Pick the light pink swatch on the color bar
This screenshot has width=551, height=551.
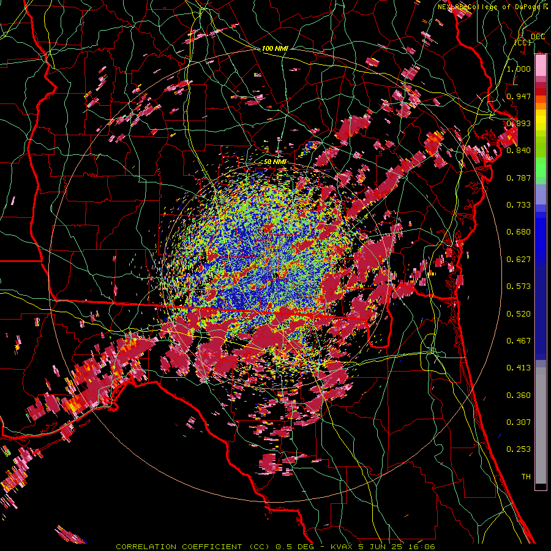pos(541,65)
